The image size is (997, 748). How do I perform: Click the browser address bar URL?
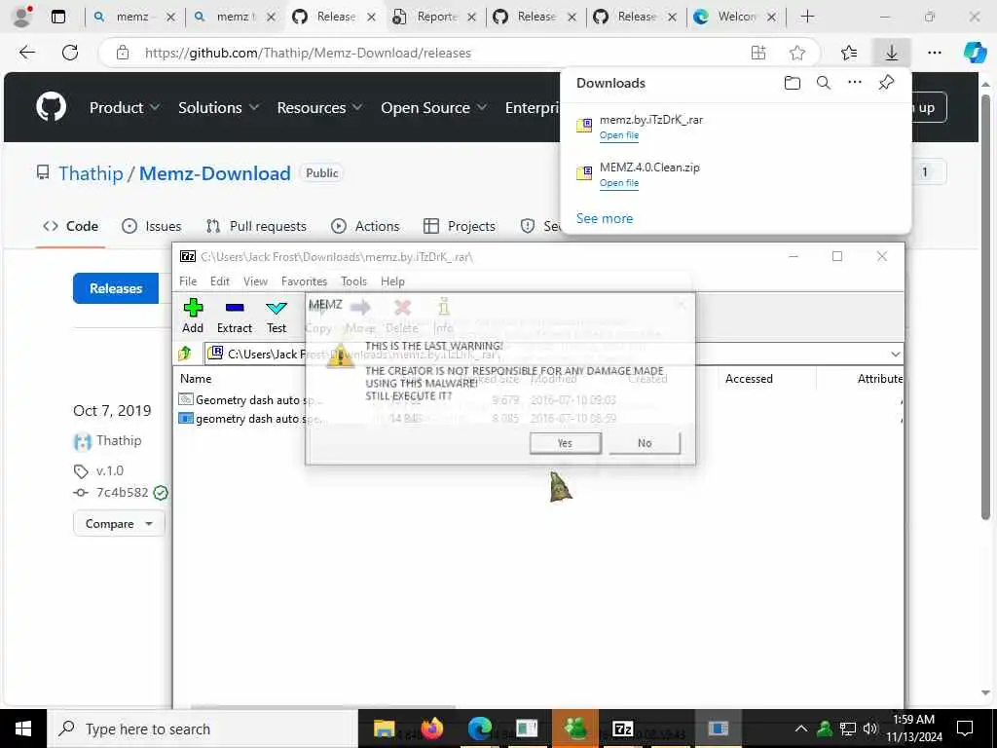pyautogui.click(x=308, y=53)
